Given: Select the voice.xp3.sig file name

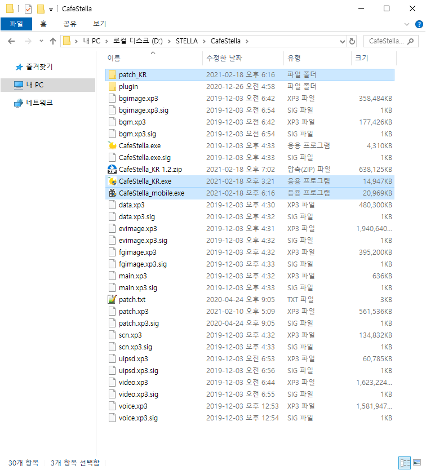Looking at the screenshot, I should pos(138,418).
